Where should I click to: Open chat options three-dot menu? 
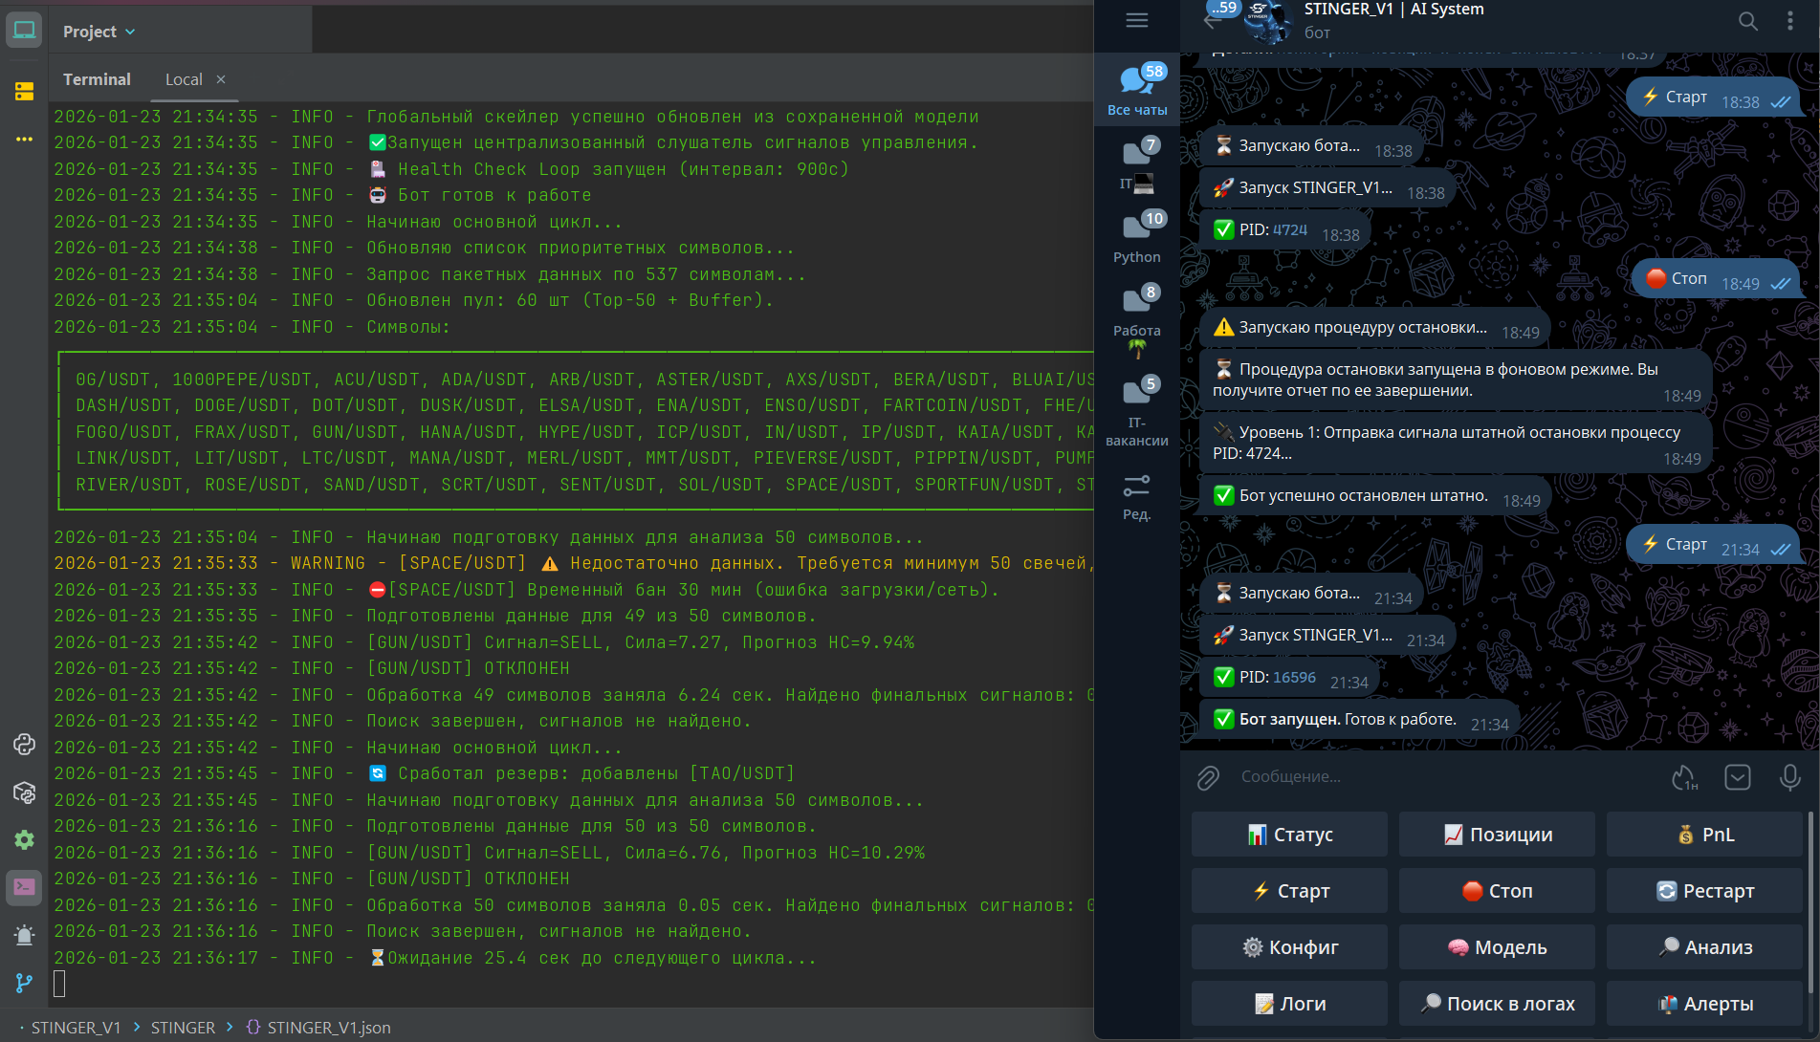[1790, 21]
